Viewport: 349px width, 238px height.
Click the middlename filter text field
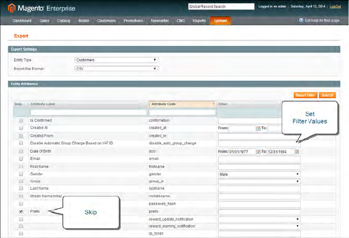[259, 196]
